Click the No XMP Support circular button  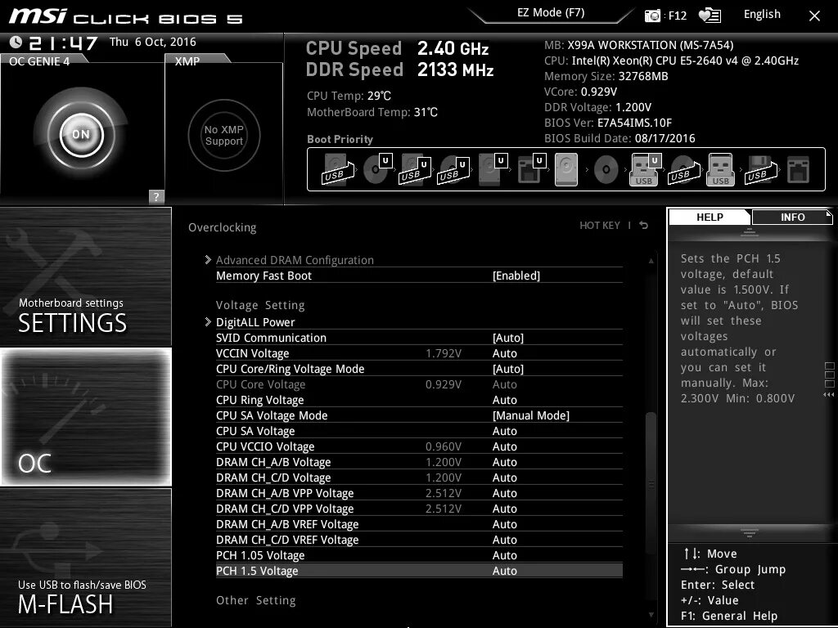click(224, 135)
